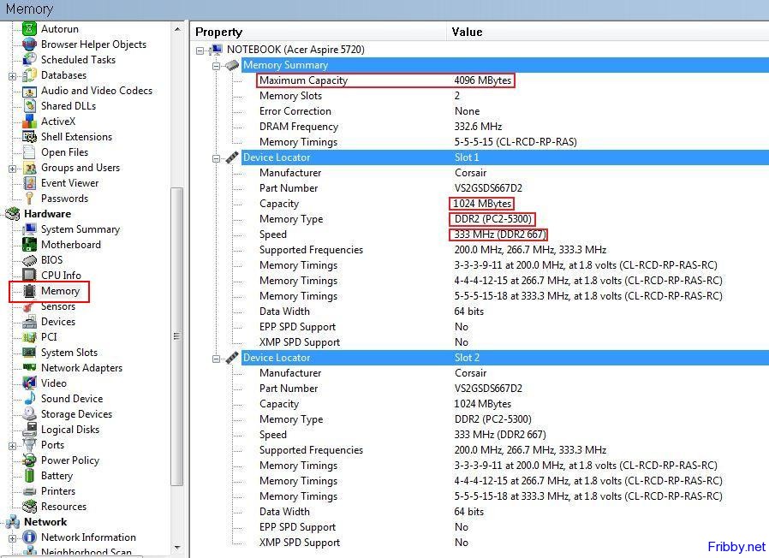The image size is (769, 558).
Task: Select Slot 1 Memory Type DDR2 (PC2-5300)
Action: pos(493,219)
